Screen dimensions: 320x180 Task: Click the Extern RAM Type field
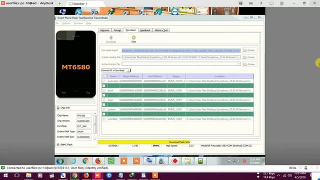coord(84,131)
